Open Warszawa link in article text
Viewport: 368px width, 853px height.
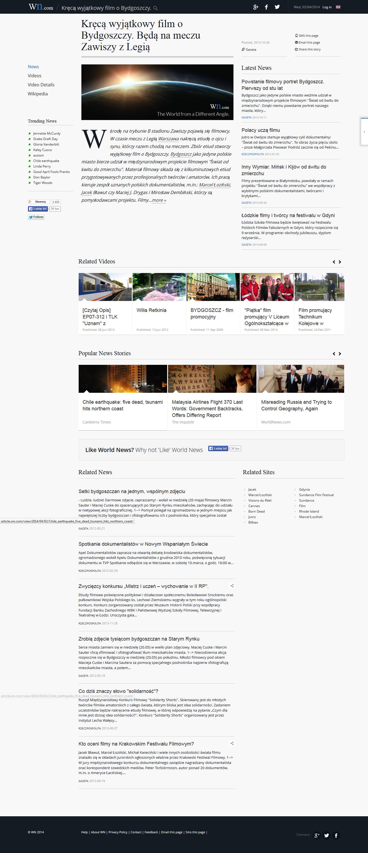(169, 139)
